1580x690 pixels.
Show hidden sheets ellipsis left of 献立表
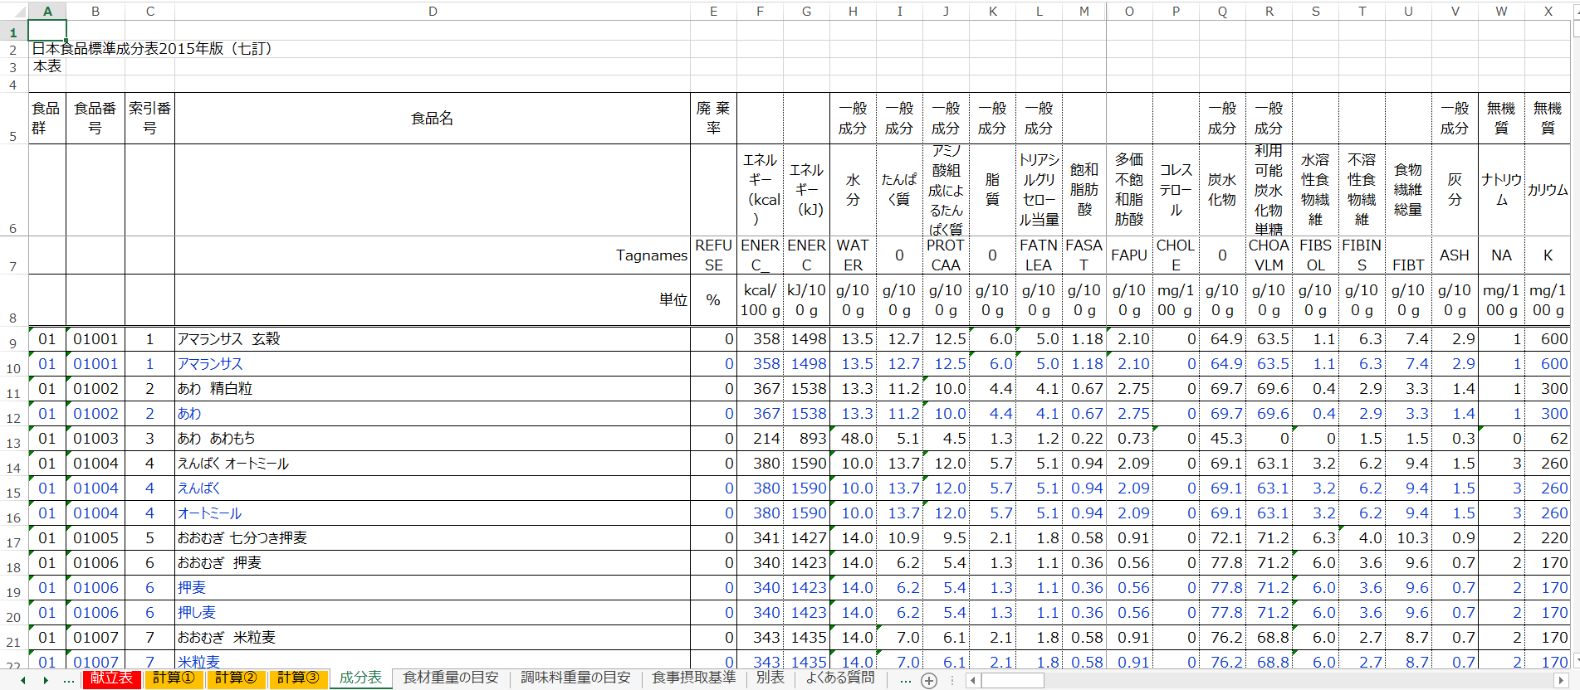point(68,680)
